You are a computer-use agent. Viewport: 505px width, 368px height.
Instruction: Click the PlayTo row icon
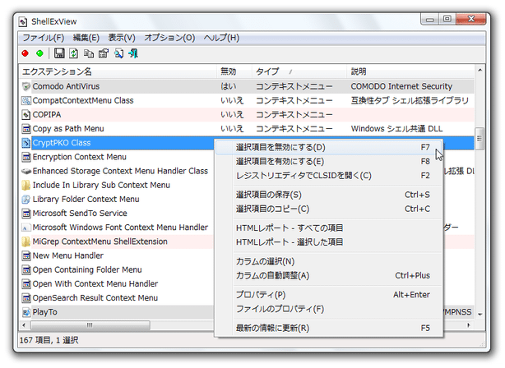click(x=26, y=312)
